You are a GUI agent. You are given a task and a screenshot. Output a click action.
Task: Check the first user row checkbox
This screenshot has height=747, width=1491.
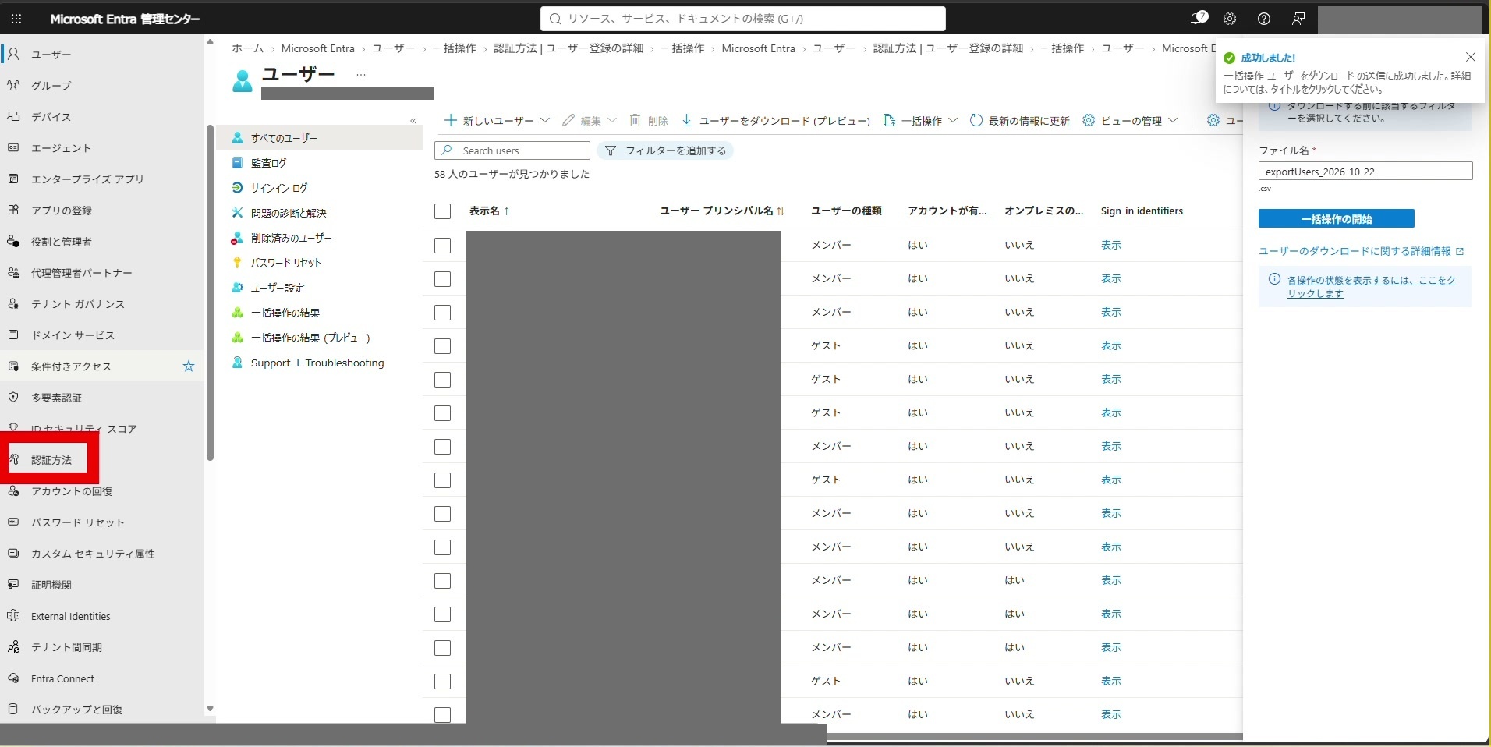tap(442, 246)
